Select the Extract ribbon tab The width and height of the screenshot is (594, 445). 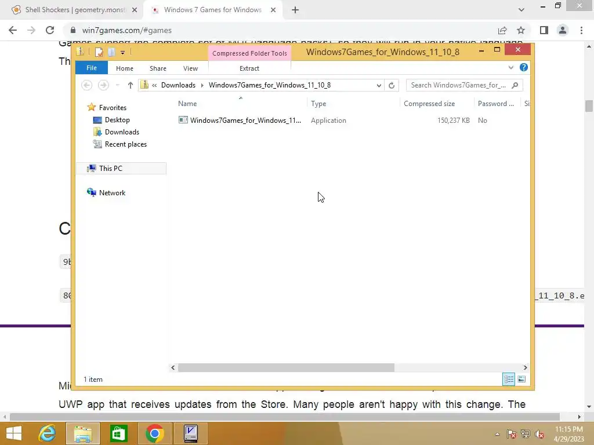[x=249, y=68]
